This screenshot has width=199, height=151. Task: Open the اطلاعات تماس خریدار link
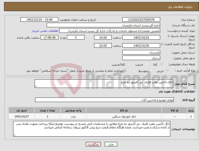[x=45, y=31]
